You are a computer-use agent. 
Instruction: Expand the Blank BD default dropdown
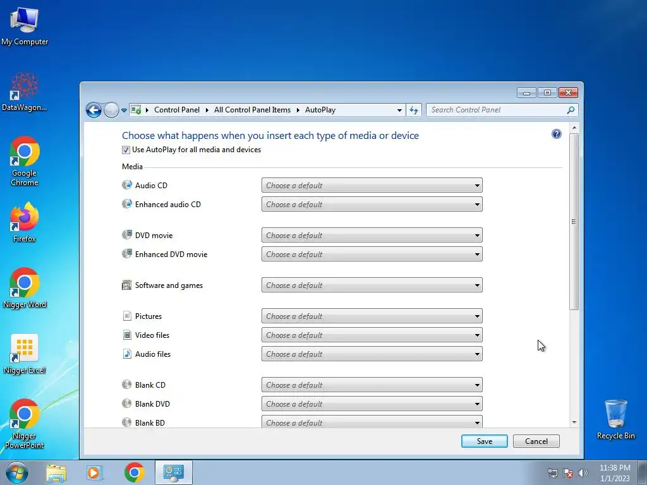coord(372,421)
